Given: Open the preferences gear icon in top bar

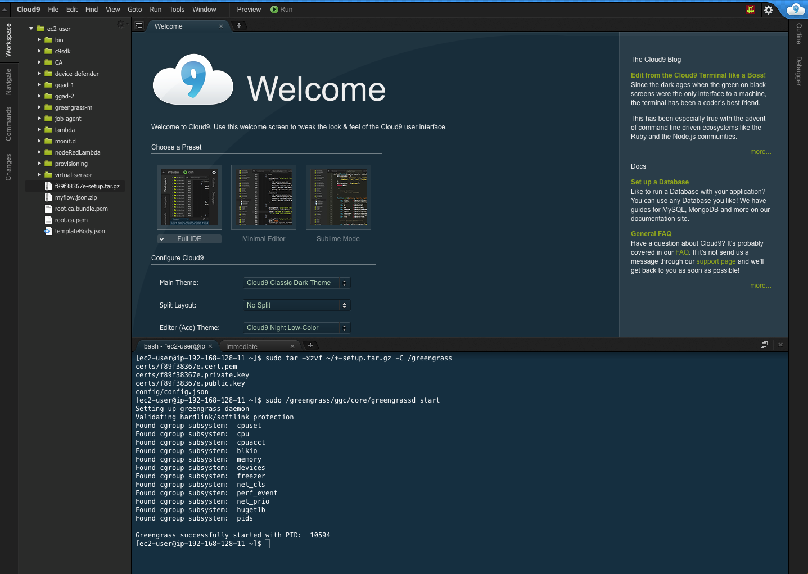Looking at the screenshot, I should pyautogui.click(x=769, y=10).
